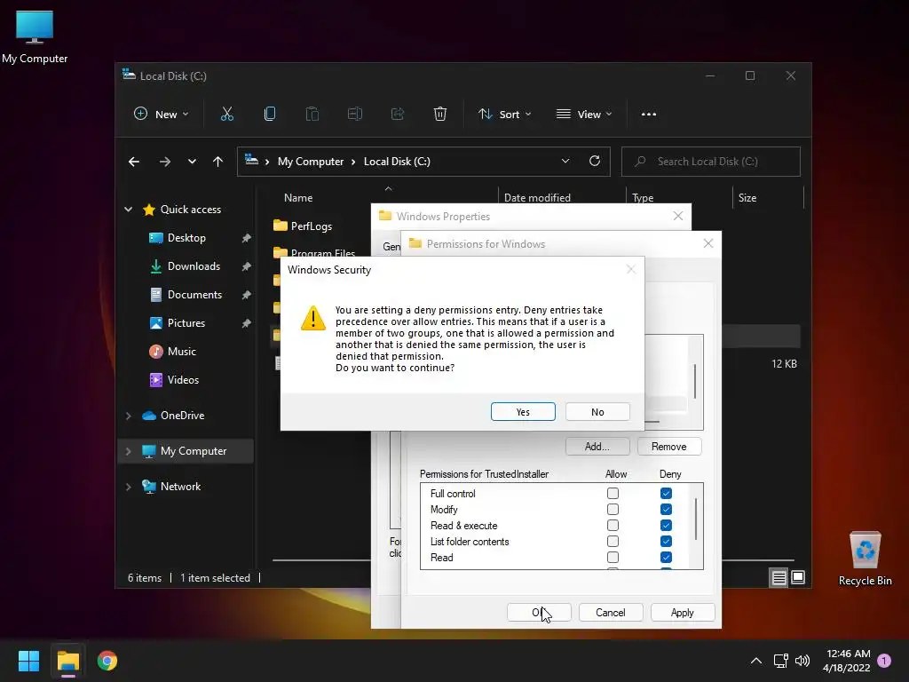Click Local Disk (C:) breadcrumb segment
Viewport: 909px width, 682px height.
(397, 162)
